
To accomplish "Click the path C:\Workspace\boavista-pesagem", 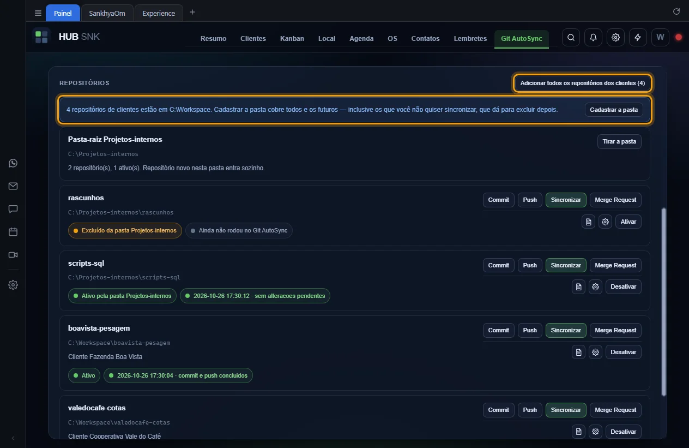I will tap(119, 343).
